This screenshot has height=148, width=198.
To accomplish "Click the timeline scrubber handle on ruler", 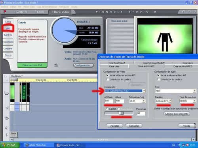I will [15, 80].
